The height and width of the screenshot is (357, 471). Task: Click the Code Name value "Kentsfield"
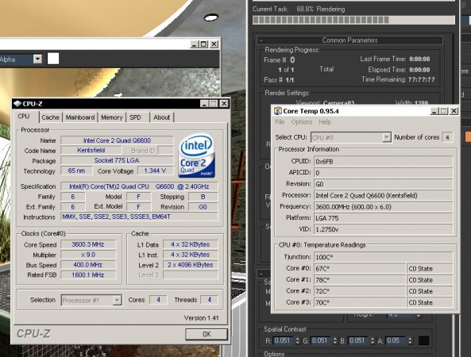click(91, 150)
